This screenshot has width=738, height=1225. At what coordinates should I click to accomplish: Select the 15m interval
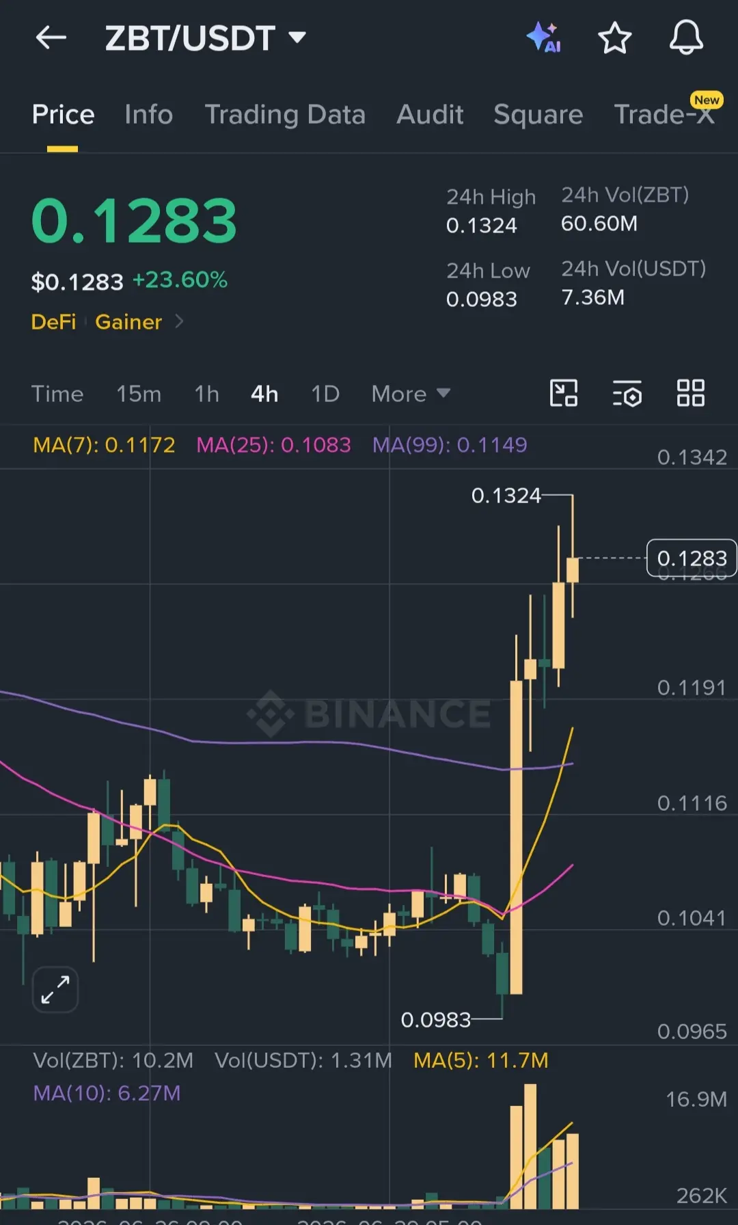139,394
